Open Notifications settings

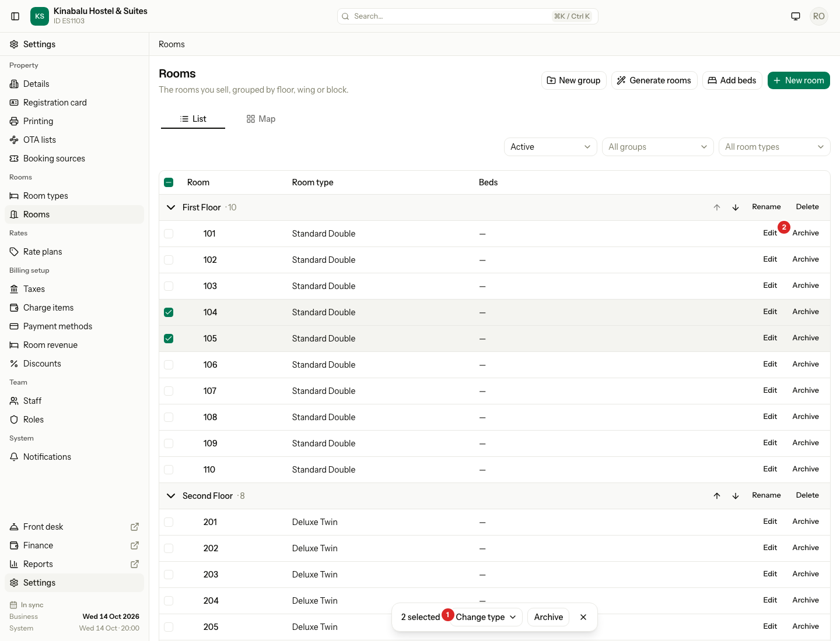[74, 457]
